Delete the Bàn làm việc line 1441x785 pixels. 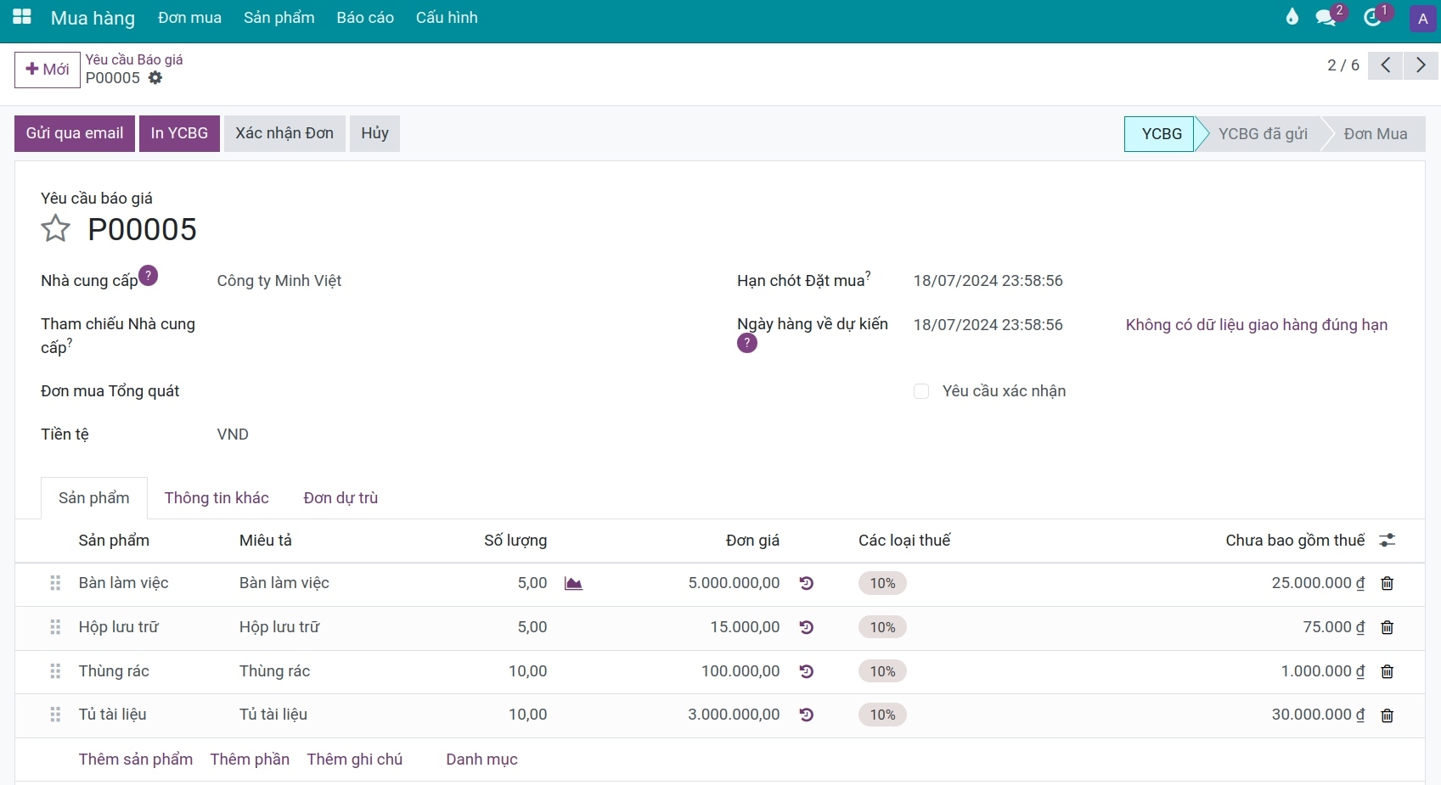(x=1388, y=583)
